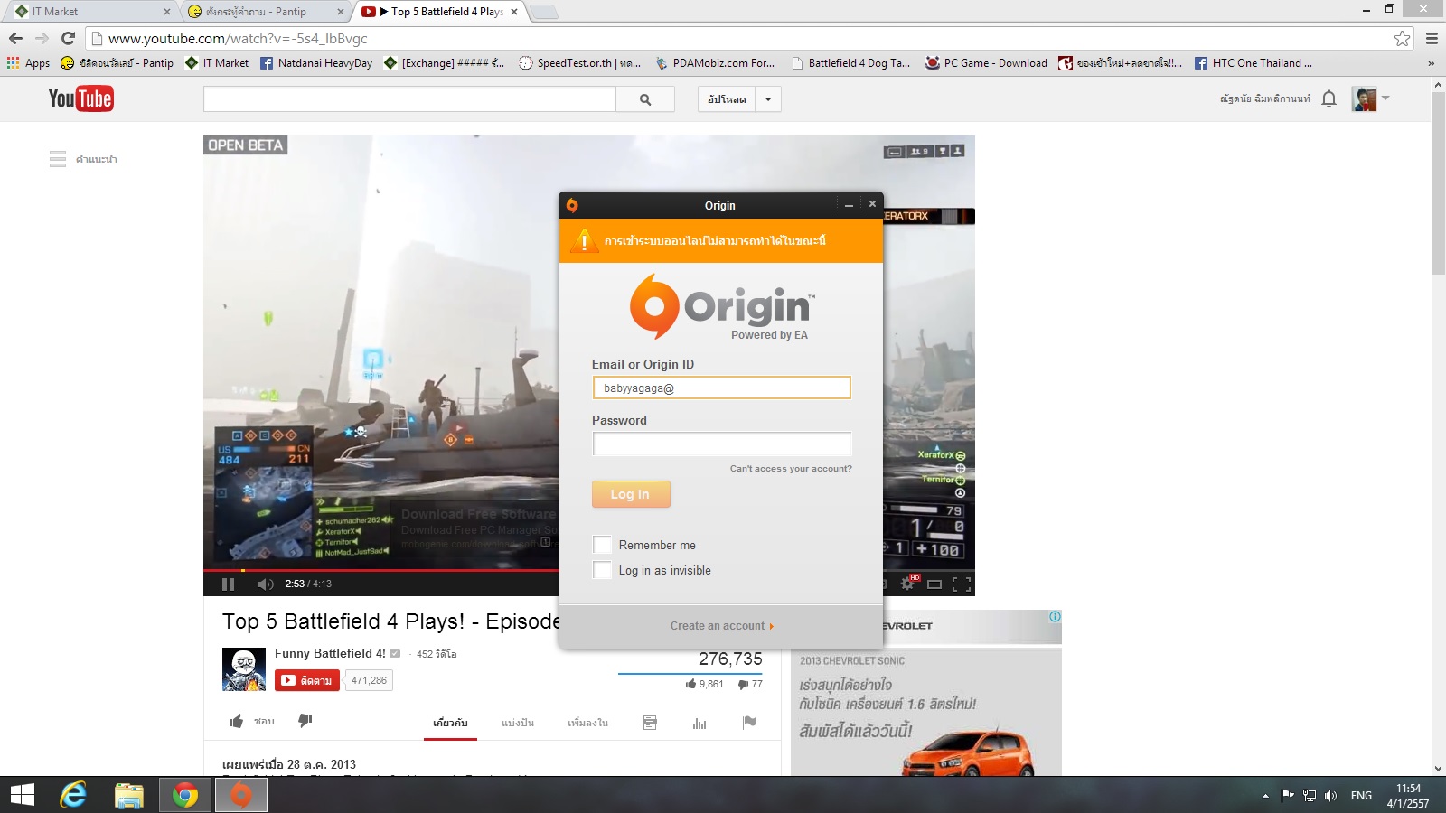Mute the video with the speaker icon

[x=265, y=584]
